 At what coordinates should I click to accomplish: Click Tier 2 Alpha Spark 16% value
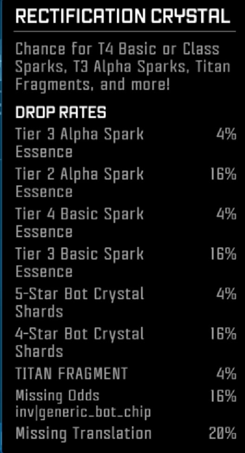point(224,174)
